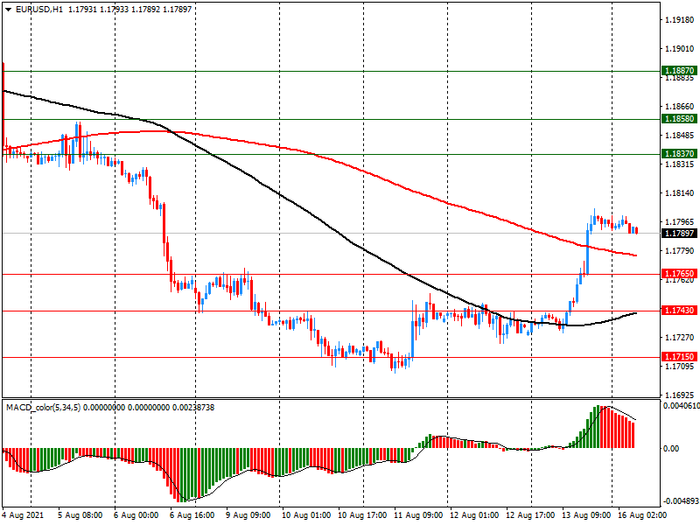Click the 1.17430 red level price label
The height and width of the screenshot is (525, 700).
[x=679, y=311]
